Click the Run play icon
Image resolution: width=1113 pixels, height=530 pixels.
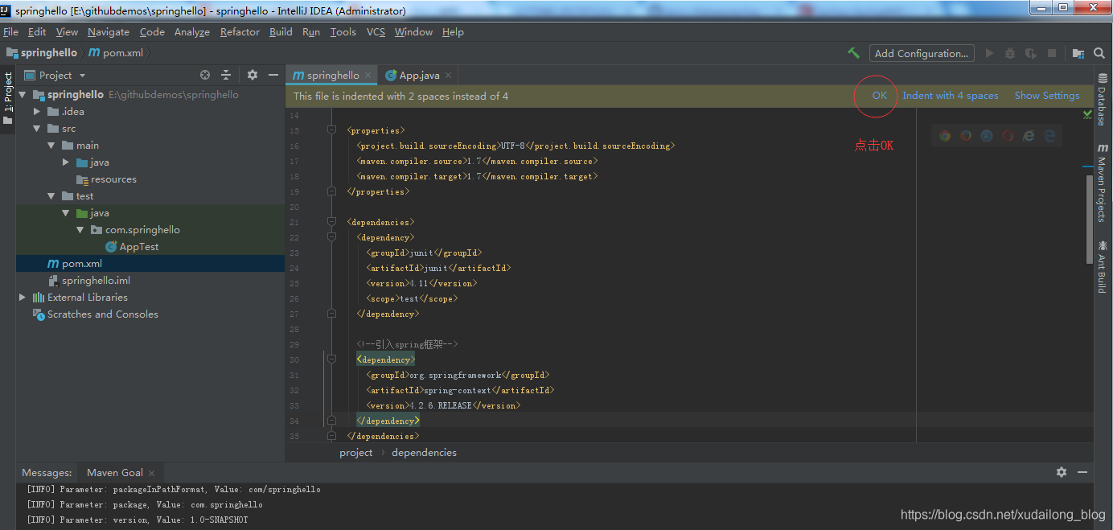(x=989, y=53)
